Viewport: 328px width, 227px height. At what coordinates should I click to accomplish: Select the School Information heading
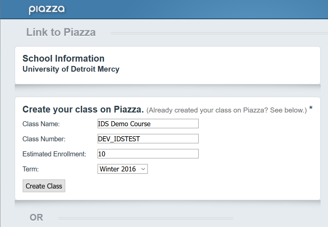64,59
